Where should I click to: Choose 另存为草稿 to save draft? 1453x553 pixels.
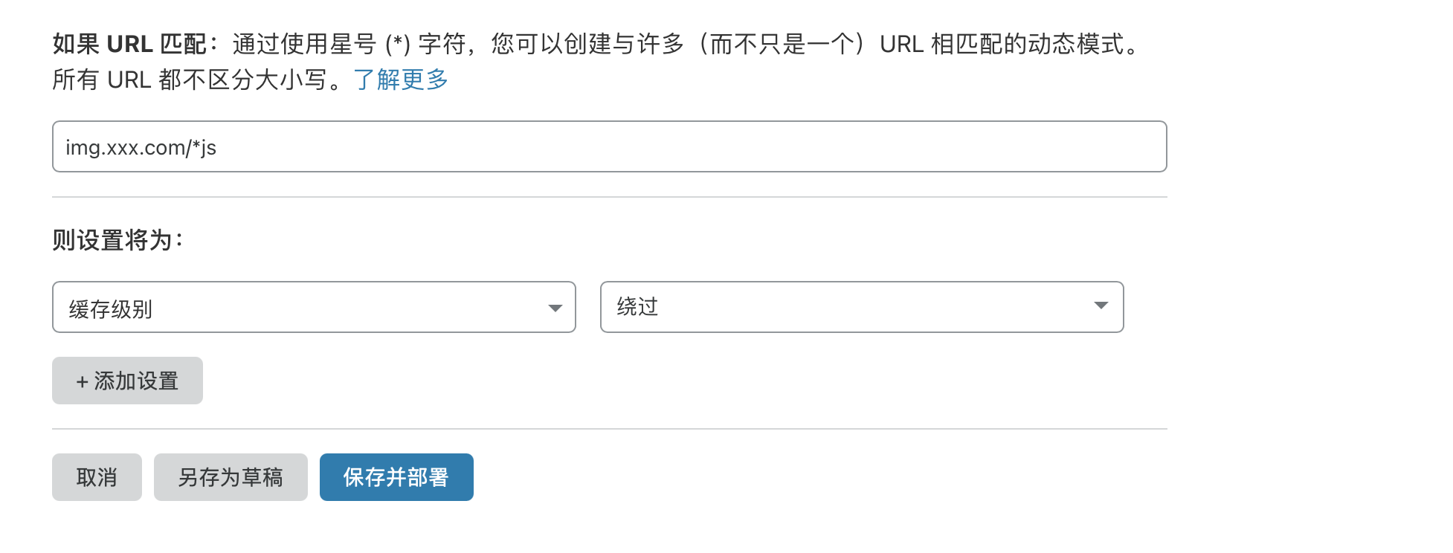click(231, 477)
